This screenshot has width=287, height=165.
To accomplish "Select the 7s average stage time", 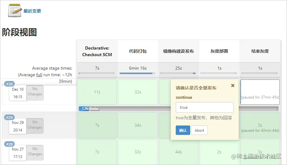I will (x=97, y=68).
